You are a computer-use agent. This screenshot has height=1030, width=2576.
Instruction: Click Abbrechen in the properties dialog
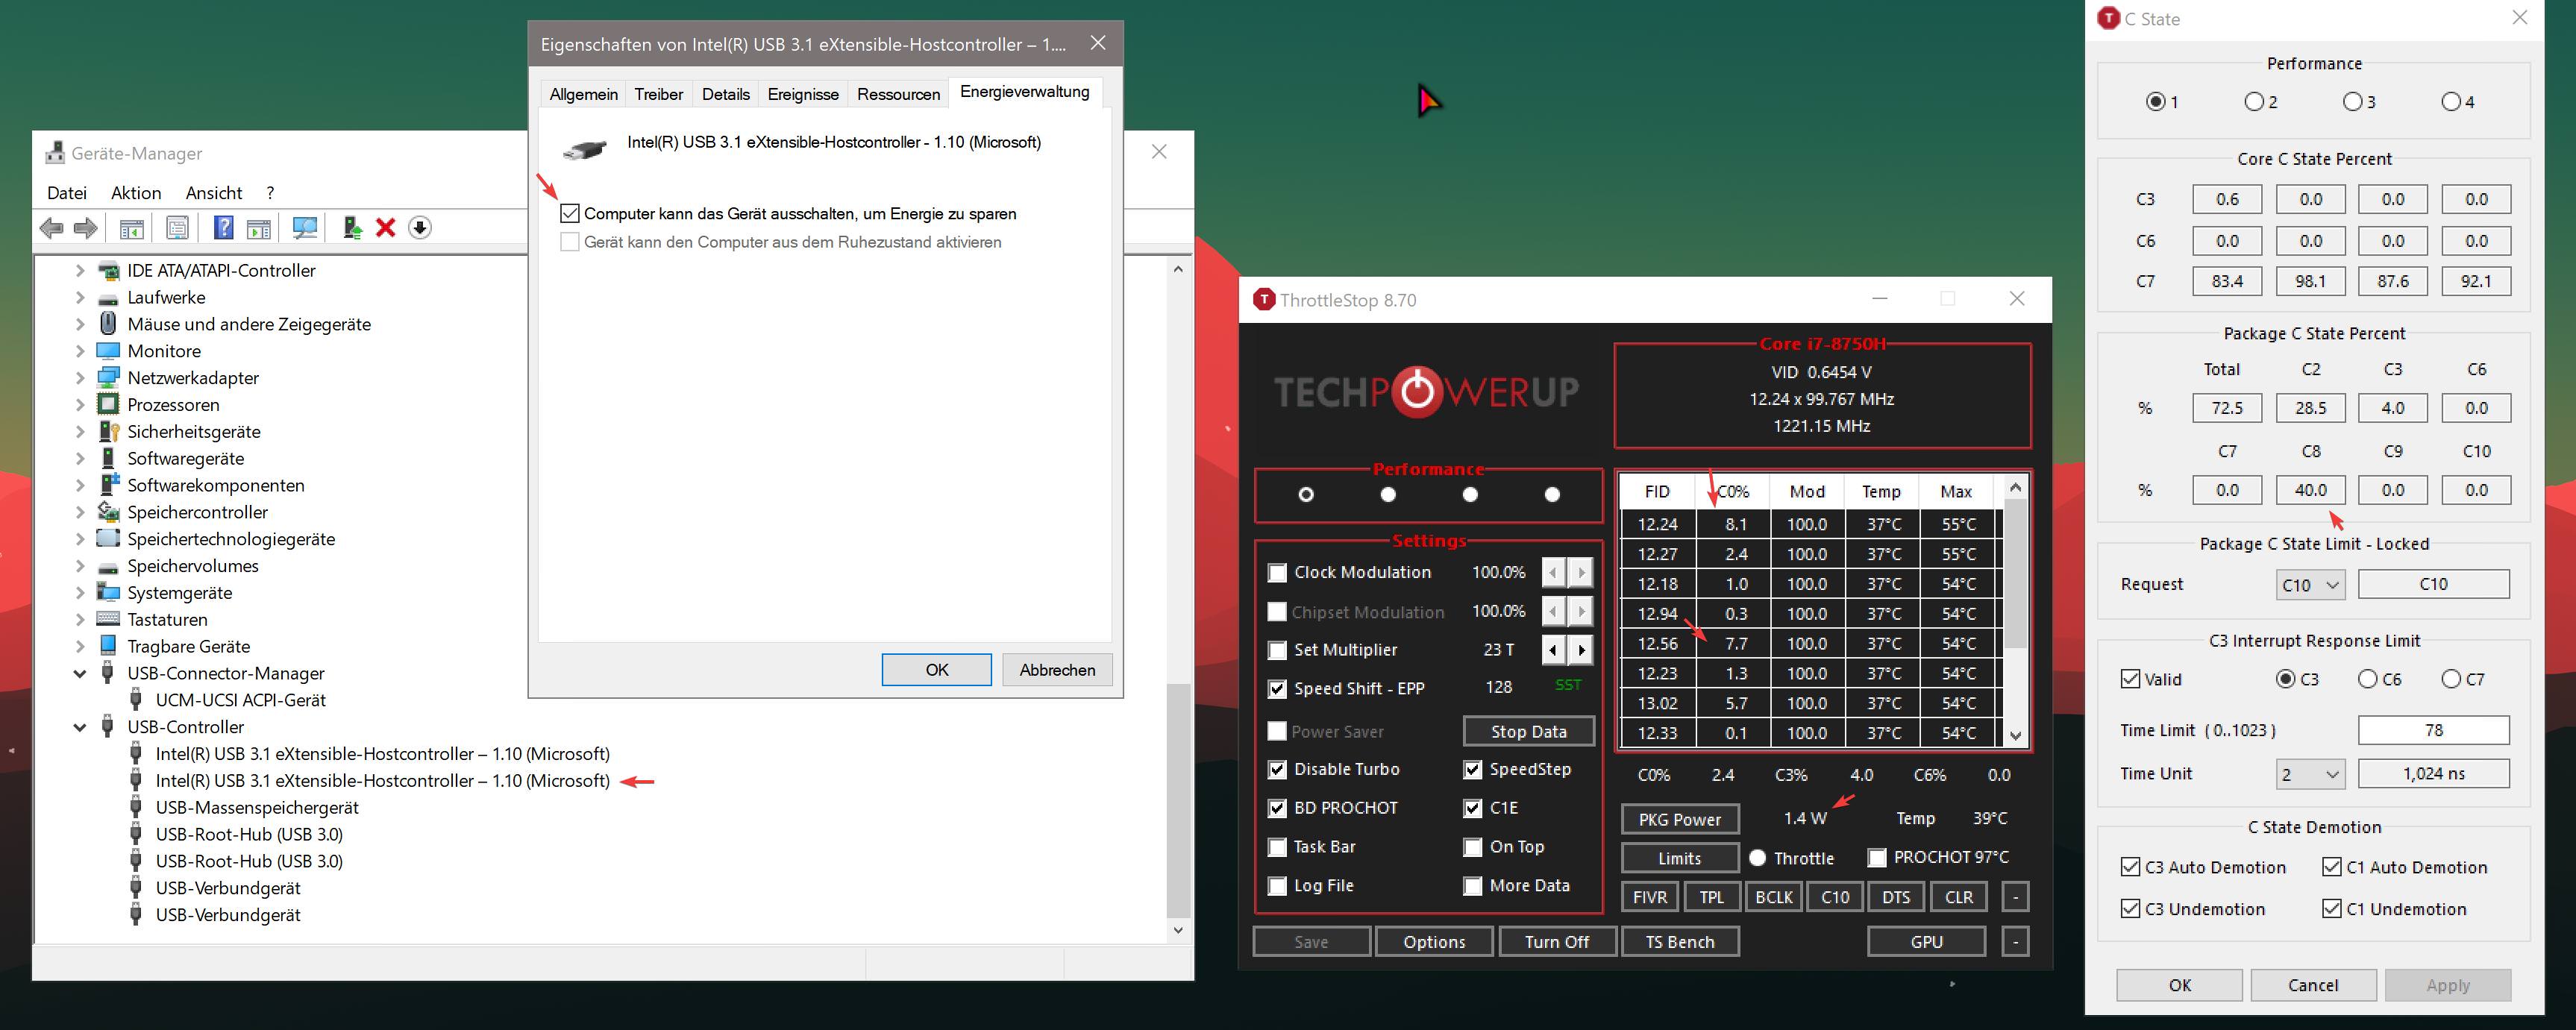[x=1057, y=670]
